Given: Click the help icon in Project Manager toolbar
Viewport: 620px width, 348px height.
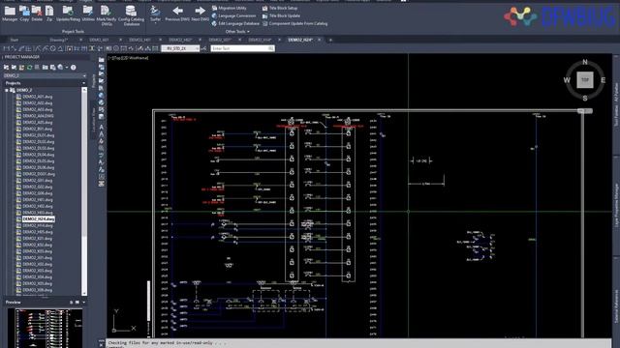Looking at the screenshot, I should click(74, 68).
